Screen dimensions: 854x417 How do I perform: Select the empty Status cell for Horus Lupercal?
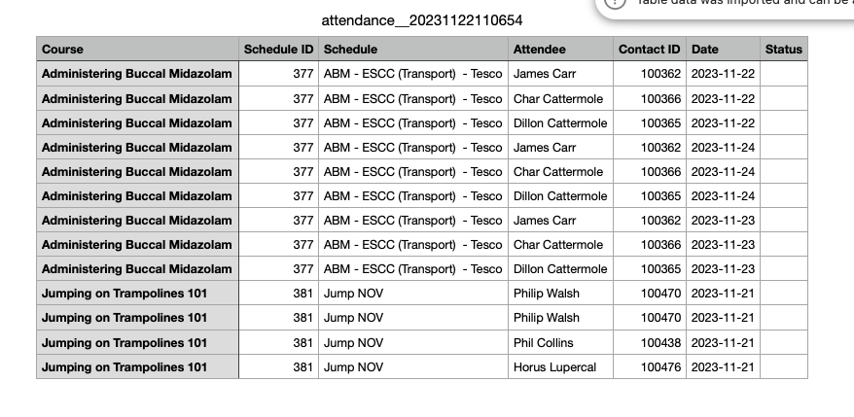click(783, 367)
